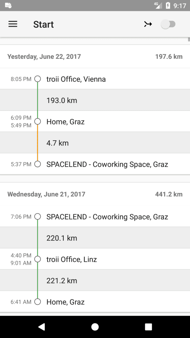Screen dimensions: 190x338
Task: Tap the troii Office, Linz timeline circle
Action: tap(38, 259)
